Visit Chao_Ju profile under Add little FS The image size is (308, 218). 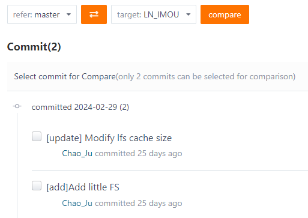(x=77, y=203)
